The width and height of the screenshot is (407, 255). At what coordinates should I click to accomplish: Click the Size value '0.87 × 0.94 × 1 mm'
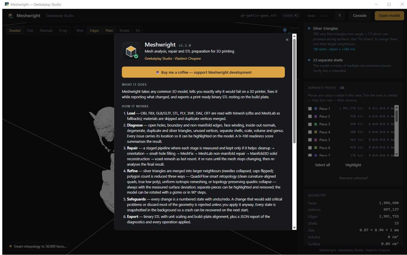pyautogui.click(x=379, y=230)
